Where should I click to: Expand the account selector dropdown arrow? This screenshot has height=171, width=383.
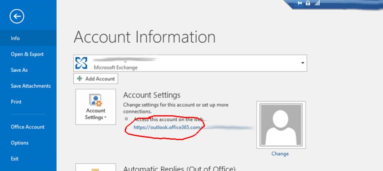coord(302,63)
